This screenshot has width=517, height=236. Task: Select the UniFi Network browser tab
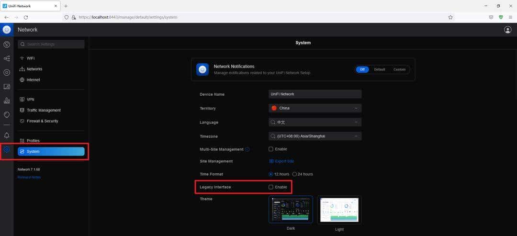31,6
